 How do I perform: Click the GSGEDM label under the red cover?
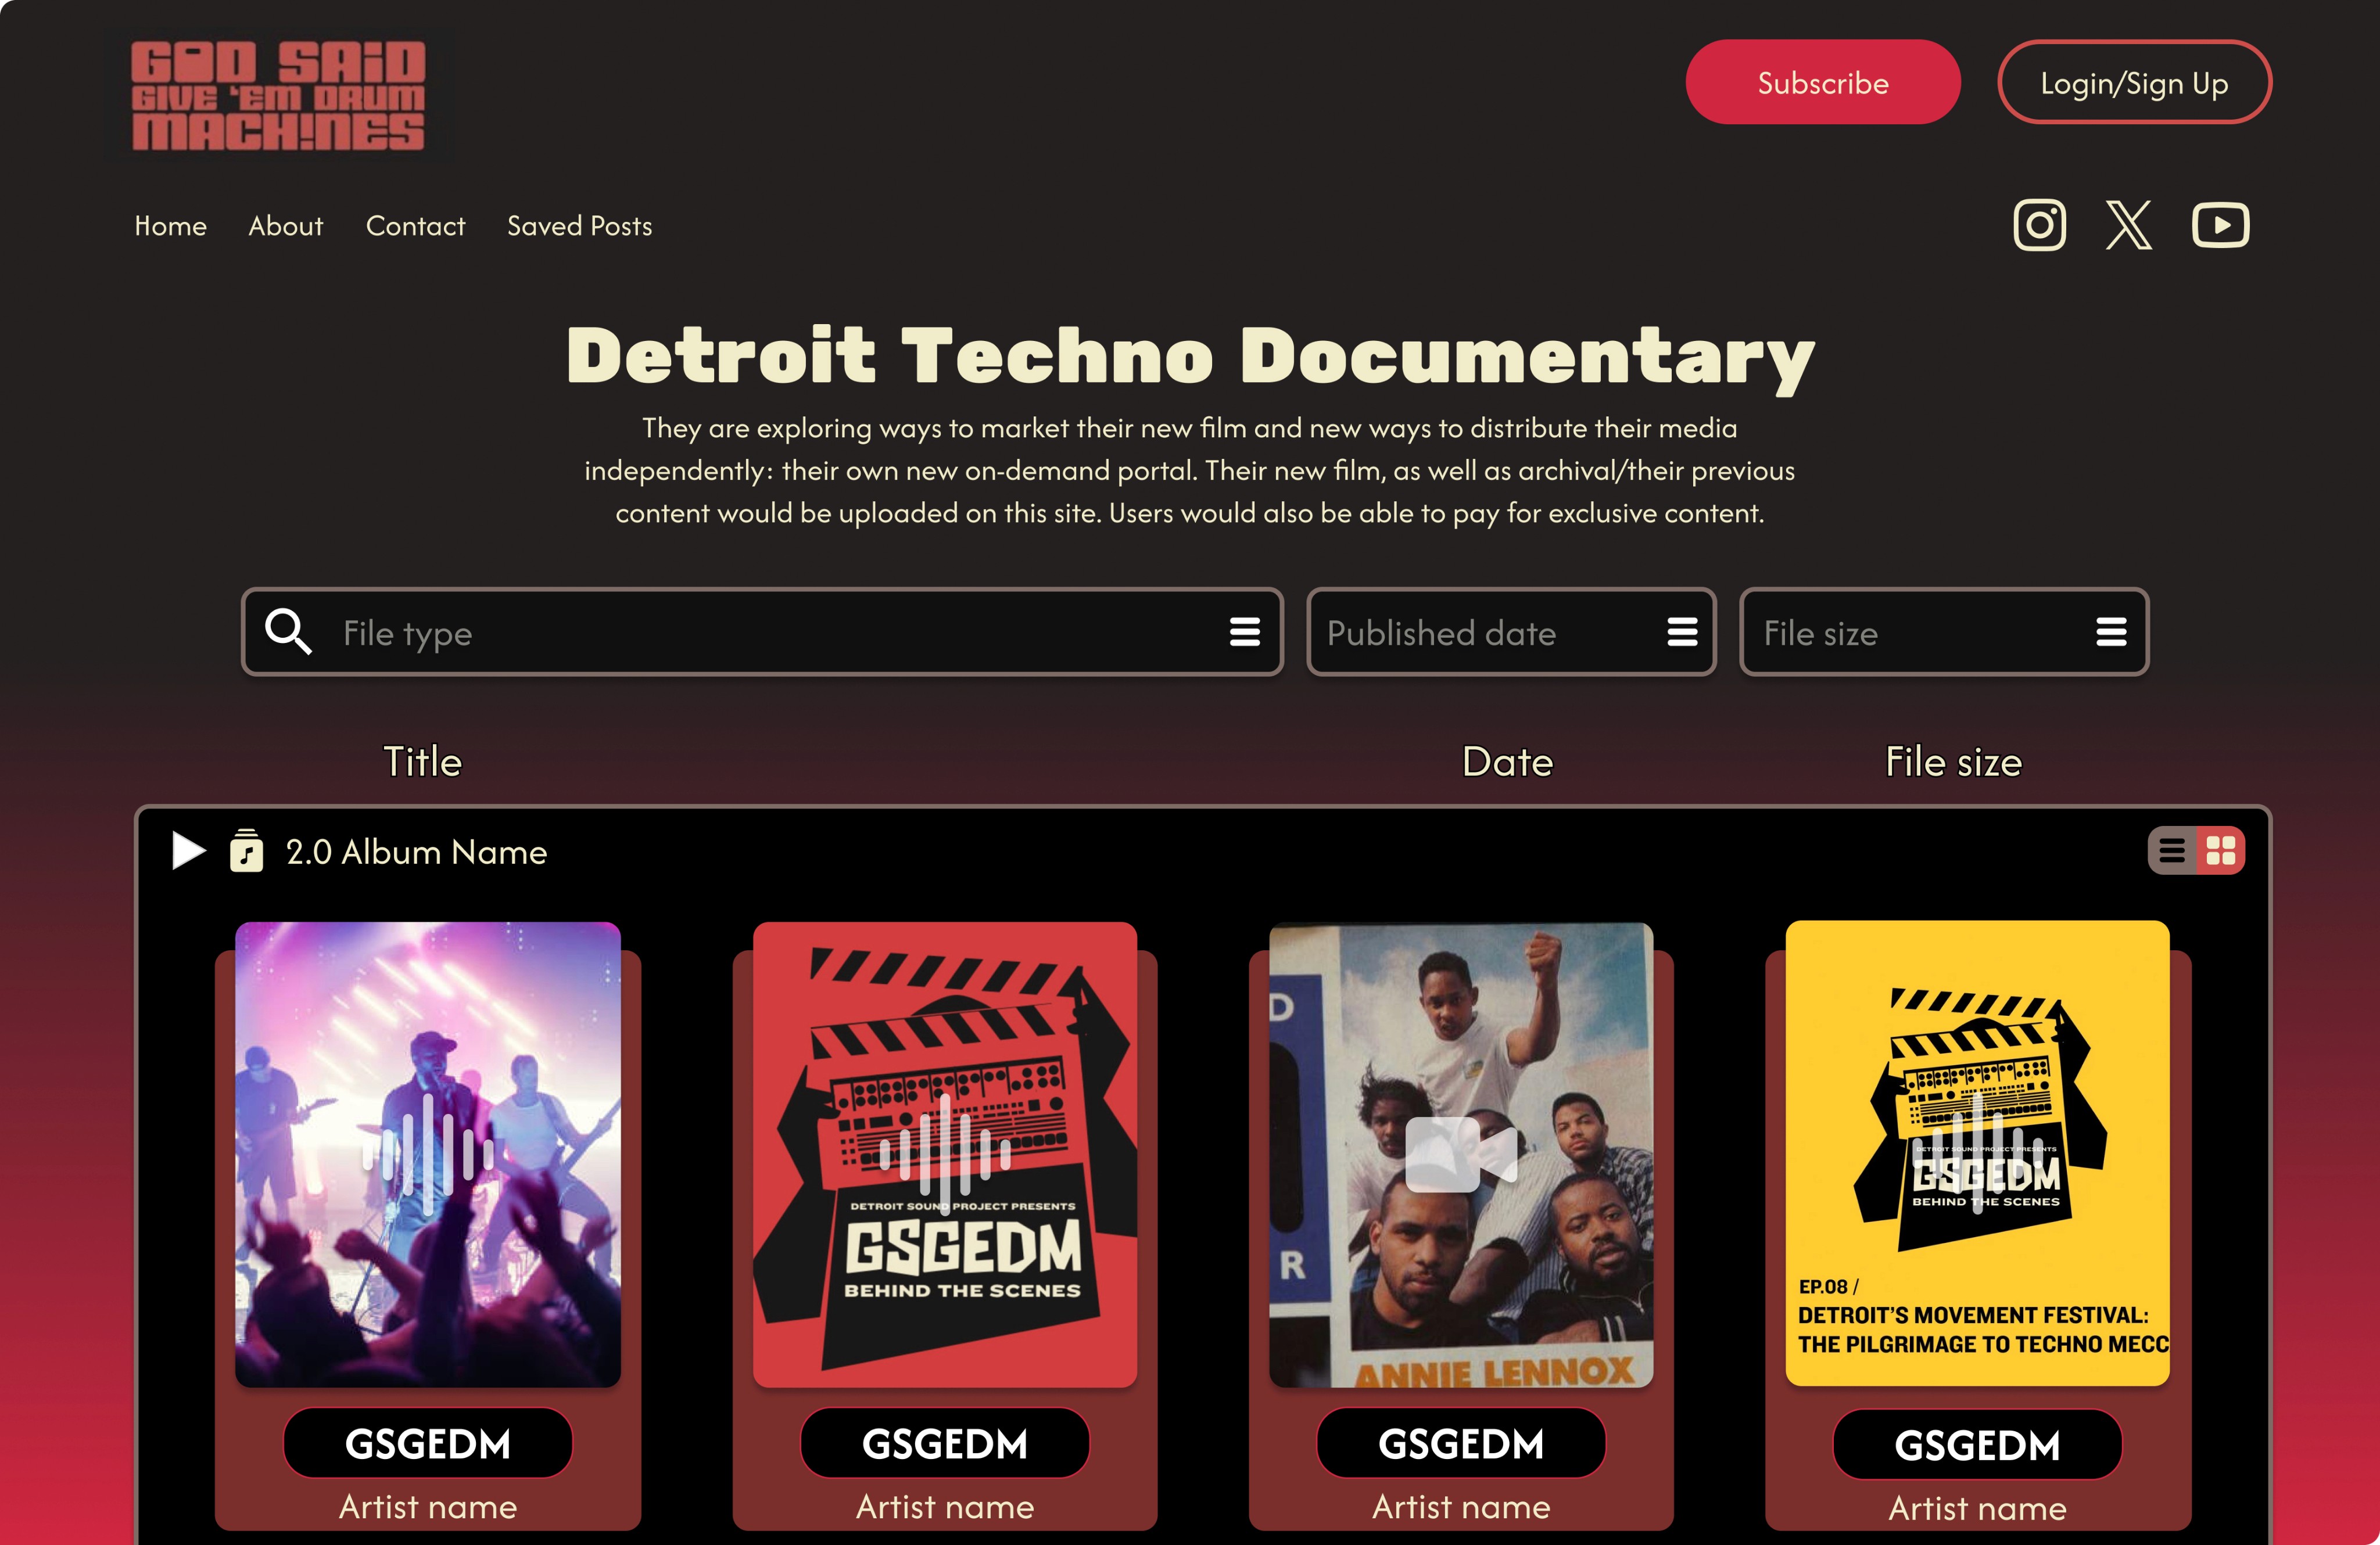click(x=944, y=1444)
